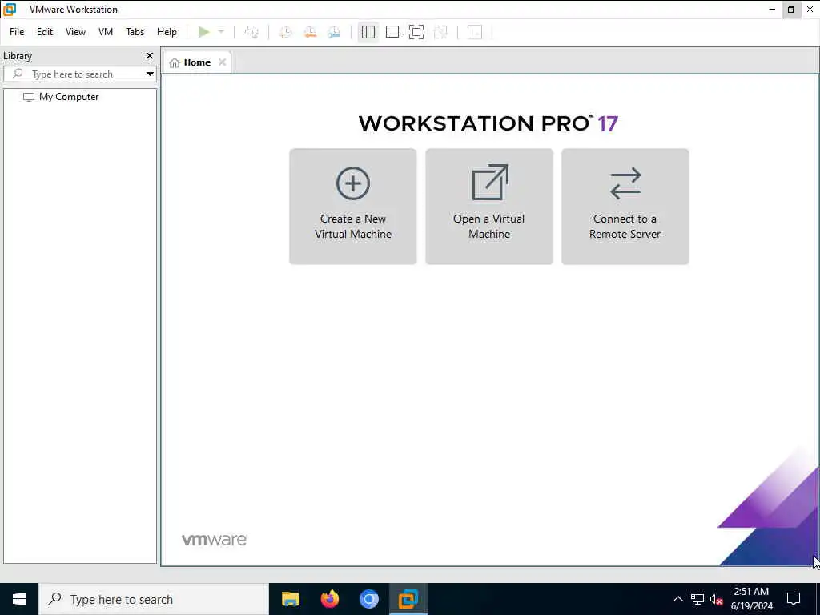The height and width of the screenshot is (615, 820).
Task: Open the power options dropdown arrow
Action: tap(221, 32)
